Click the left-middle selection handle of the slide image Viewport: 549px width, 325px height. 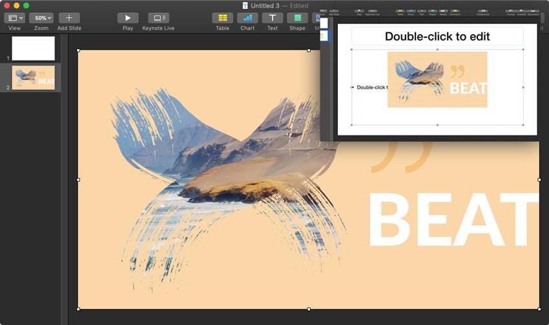(x=78, y=180)
